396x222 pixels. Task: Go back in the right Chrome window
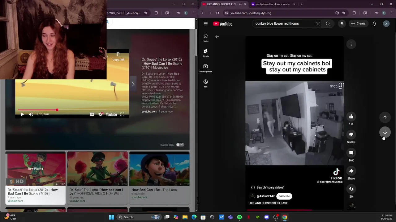pos(203,13)
